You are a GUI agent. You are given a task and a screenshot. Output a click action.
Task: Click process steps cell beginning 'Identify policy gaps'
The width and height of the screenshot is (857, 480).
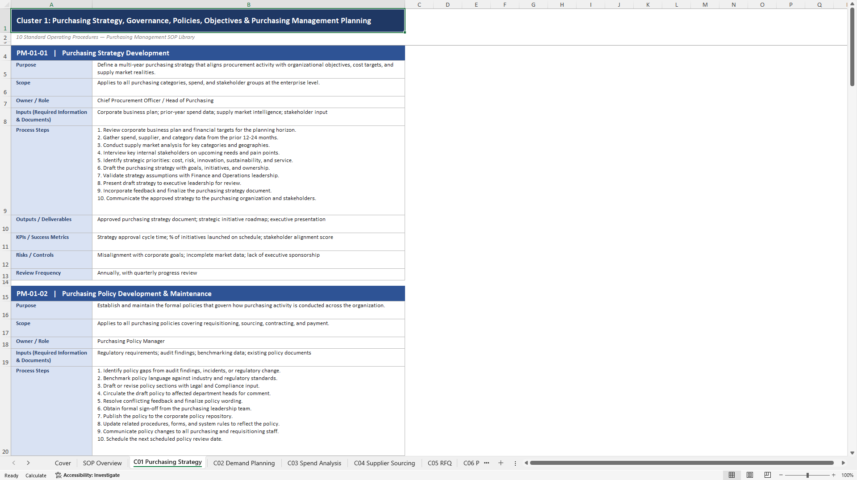[x=248, y=411]
